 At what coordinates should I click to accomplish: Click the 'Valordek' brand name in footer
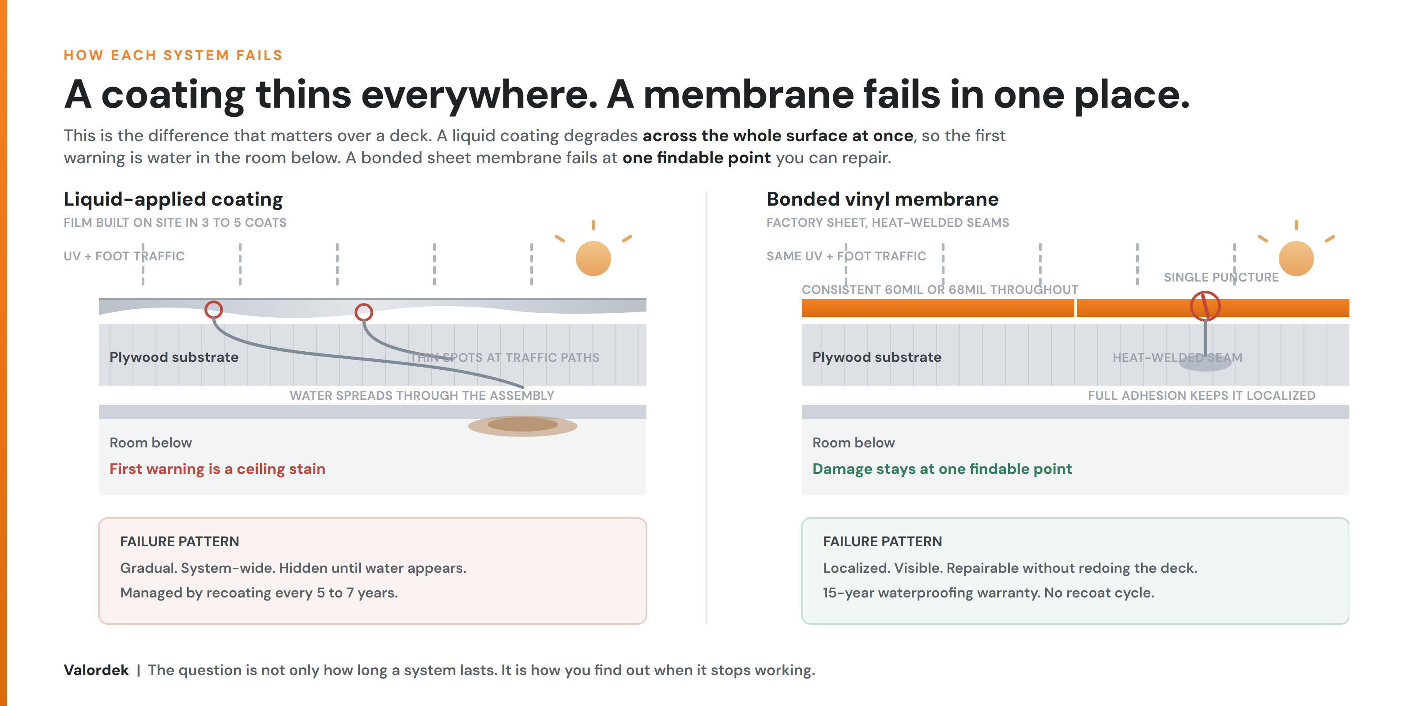(x=96, y=670)
